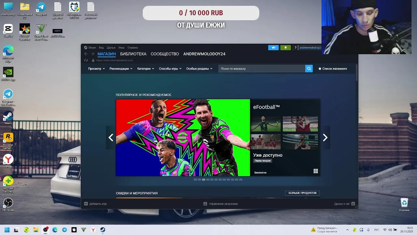Click БОЛЬШЕ ПРОДУКТОВ button
The height and width of the screenshot is (235, 417).
[x=302, y=193]
